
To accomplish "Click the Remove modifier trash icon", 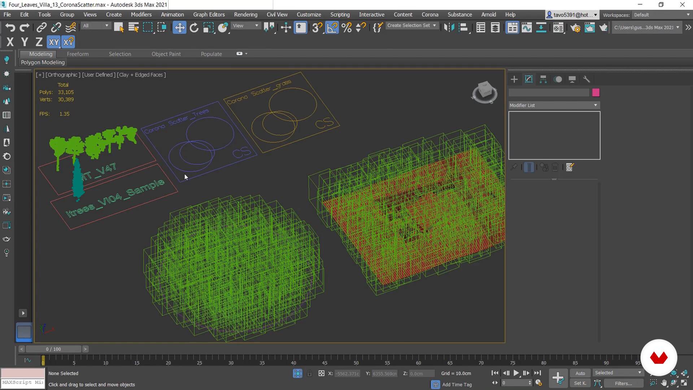I will [555, 167].
